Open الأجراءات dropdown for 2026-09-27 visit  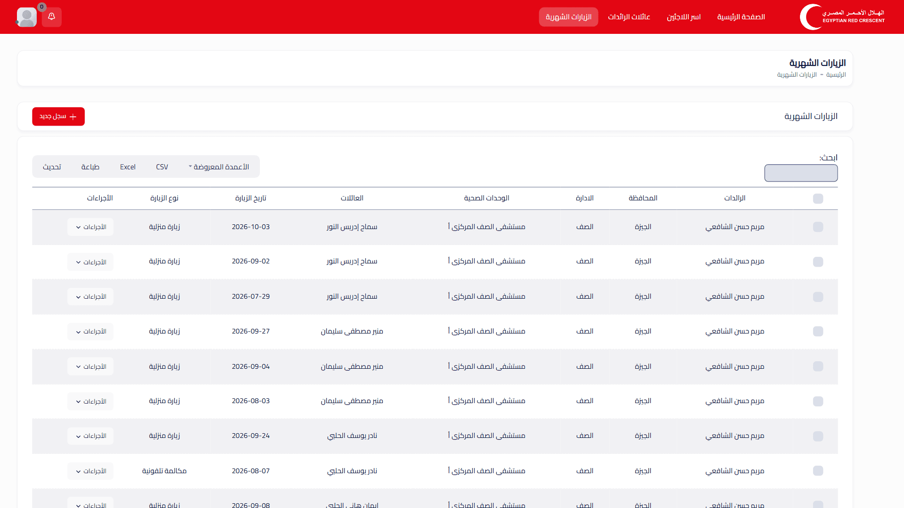coord(90,332)
